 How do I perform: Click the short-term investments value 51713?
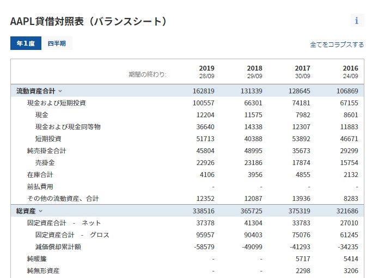coord(205,139)
